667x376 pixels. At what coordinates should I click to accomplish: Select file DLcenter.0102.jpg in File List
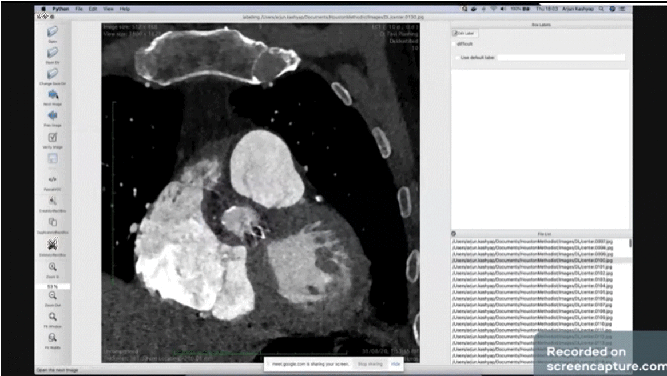tap(532, 273)
